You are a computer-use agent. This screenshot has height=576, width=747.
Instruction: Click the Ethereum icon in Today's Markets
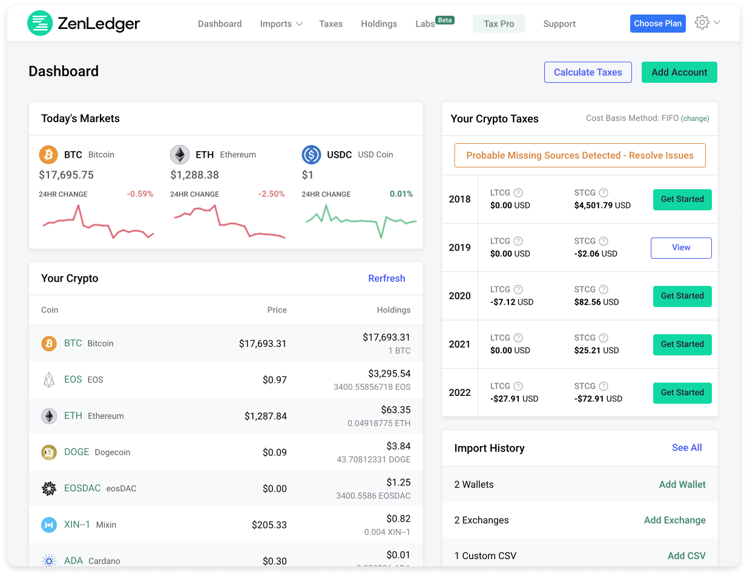(180, 155)
